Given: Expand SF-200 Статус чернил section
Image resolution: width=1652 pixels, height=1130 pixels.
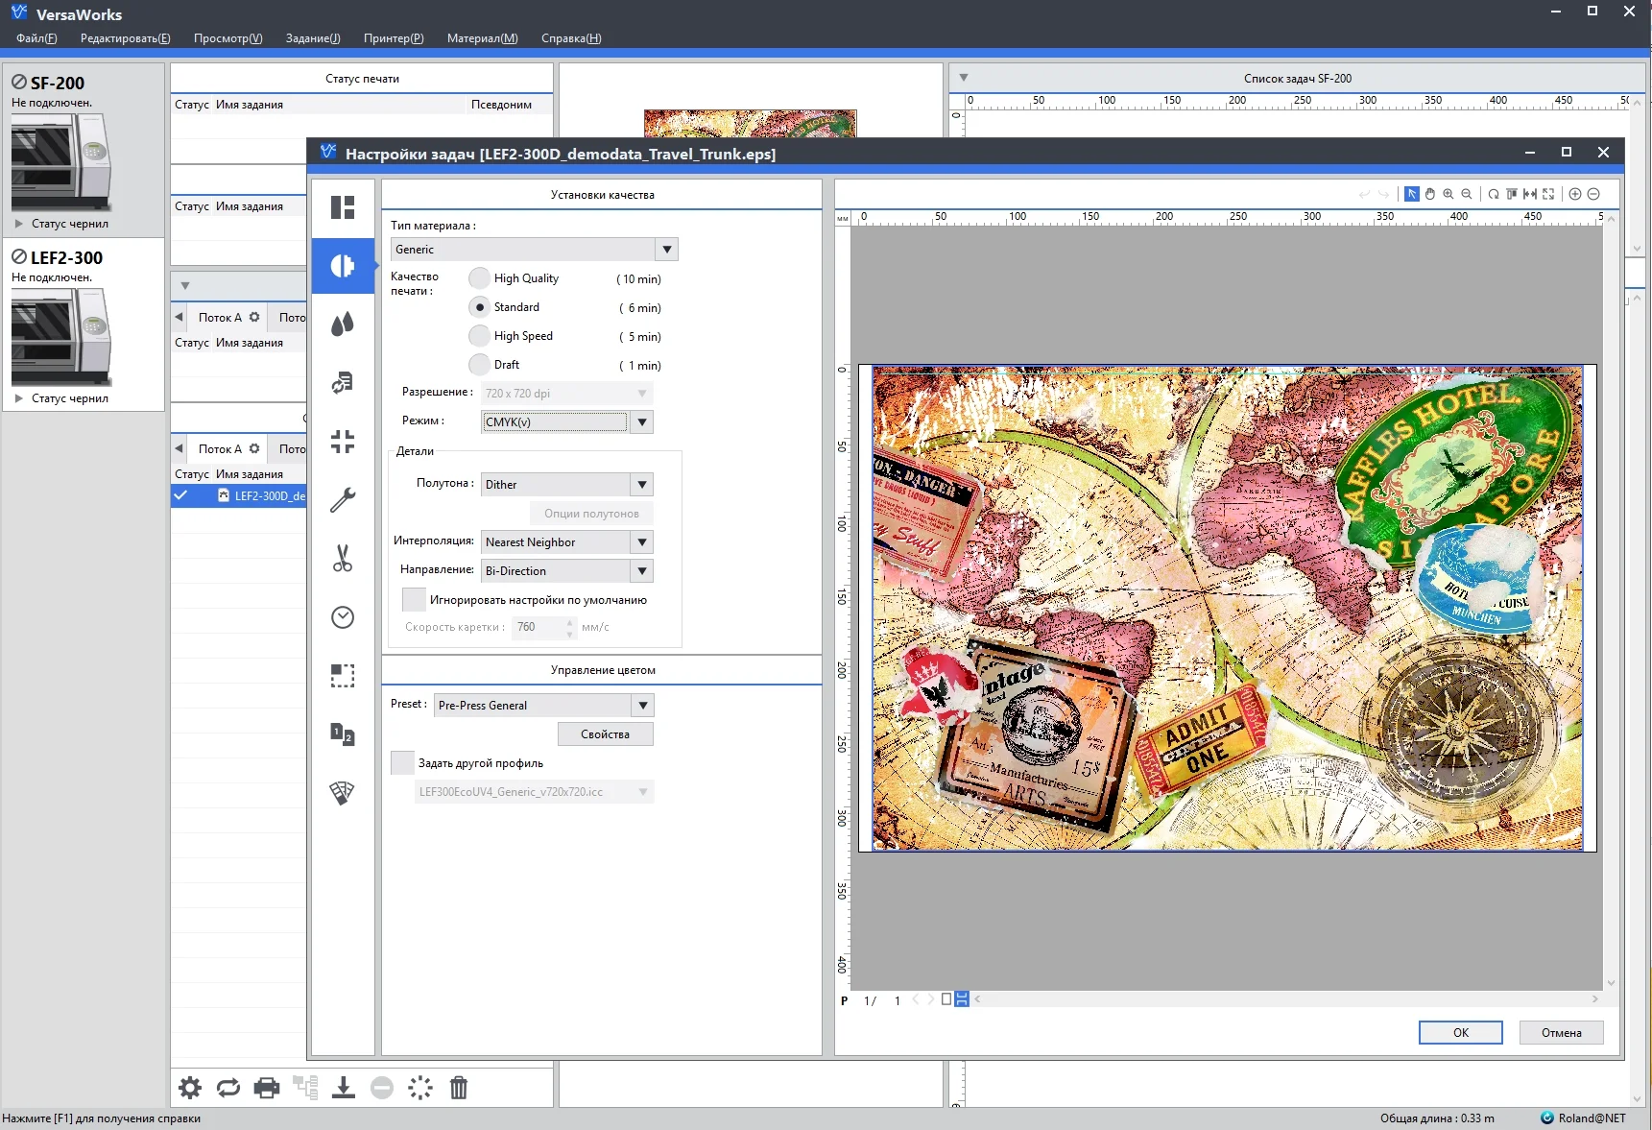Looking at the screenshot, I should coord(18,224).
